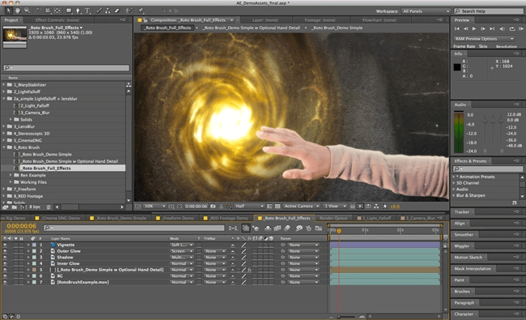This screenshot has height=320, width=526.
Task: Select the Rotation tool
Action: point(39,11)
